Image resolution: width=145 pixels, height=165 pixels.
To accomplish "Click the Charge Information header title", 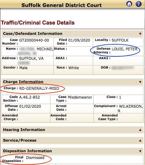I will 23,82.
